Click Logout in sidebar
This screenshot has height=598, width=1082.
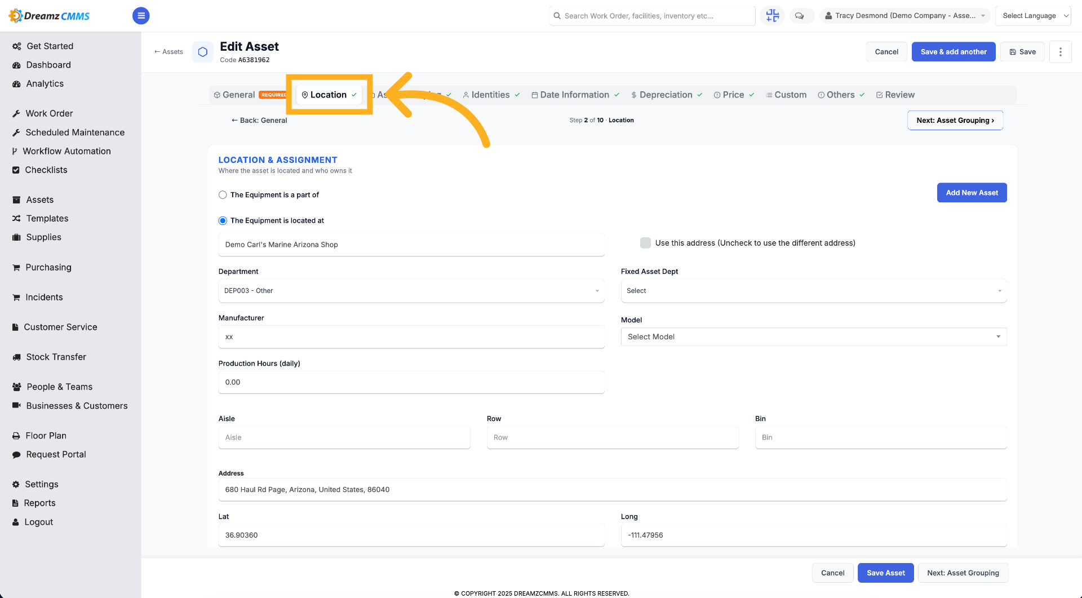coord(33,522)
